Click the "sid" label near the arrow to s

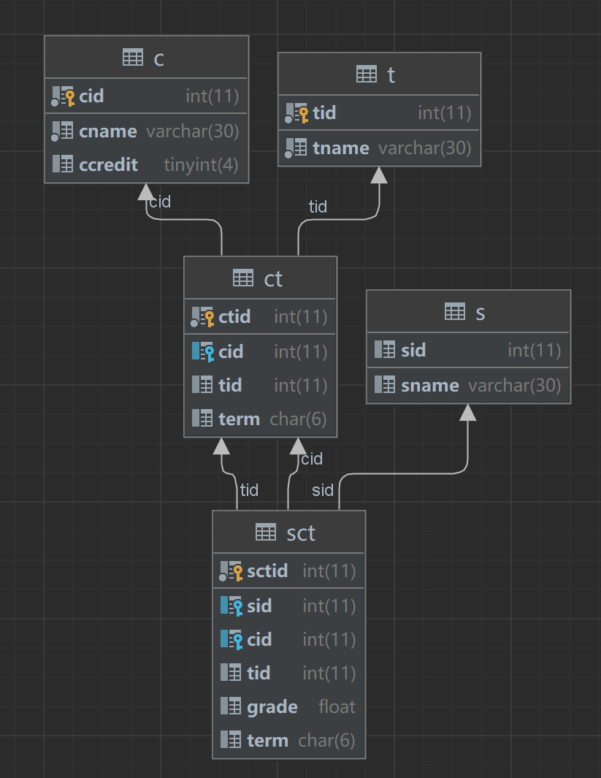point(322,490)
